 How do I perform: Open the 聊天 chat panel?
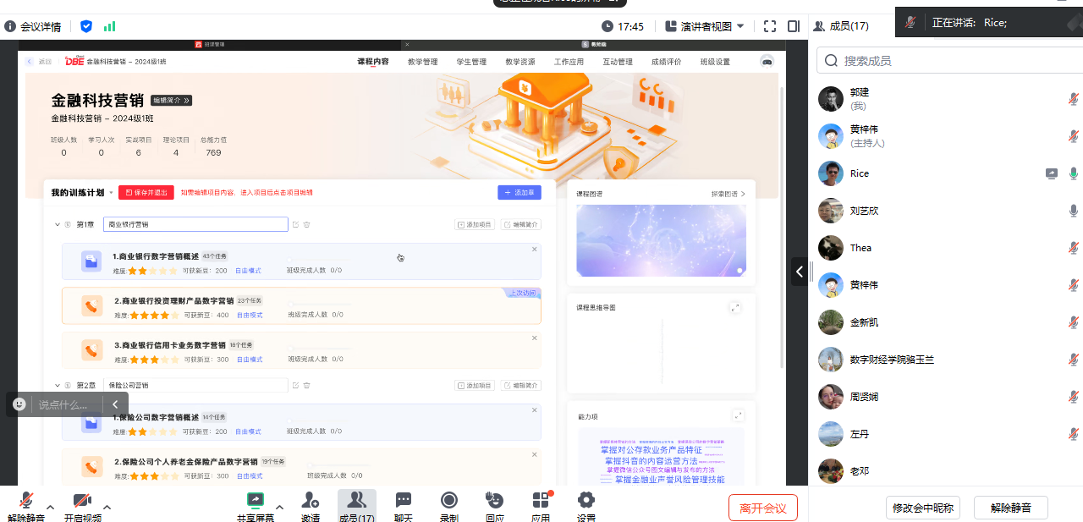(404, 501)
